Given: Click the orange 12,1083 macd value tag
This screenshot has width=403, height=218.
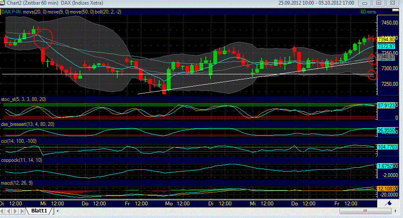Looking at the screenshot, I should pyautogui.click(x=386, y=188).
